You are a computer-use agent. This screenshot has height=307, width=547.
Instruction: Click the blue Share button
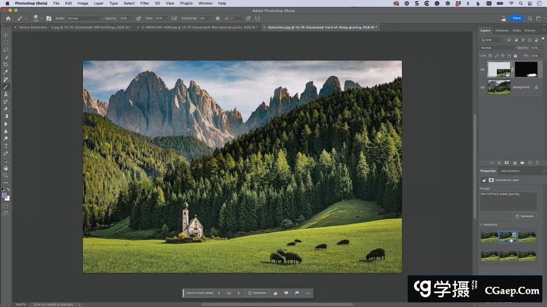(x=516, y=18)
